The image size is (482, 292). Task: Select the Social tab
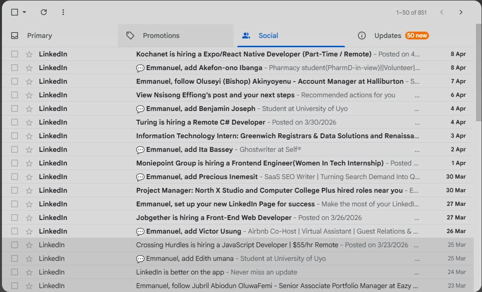pos(291,36)
